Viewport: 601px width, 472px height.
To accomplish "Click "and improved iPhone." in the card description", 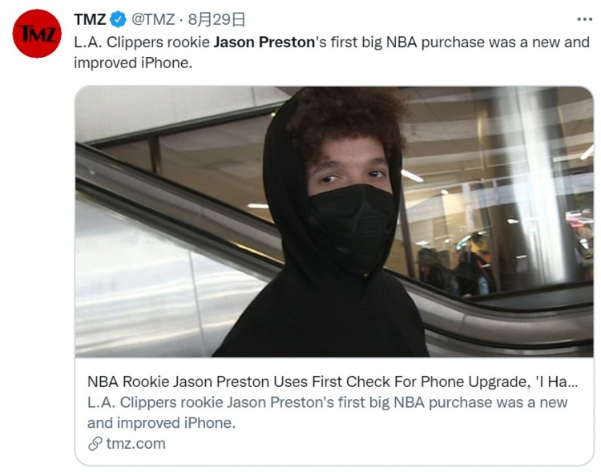I will 161,423.
